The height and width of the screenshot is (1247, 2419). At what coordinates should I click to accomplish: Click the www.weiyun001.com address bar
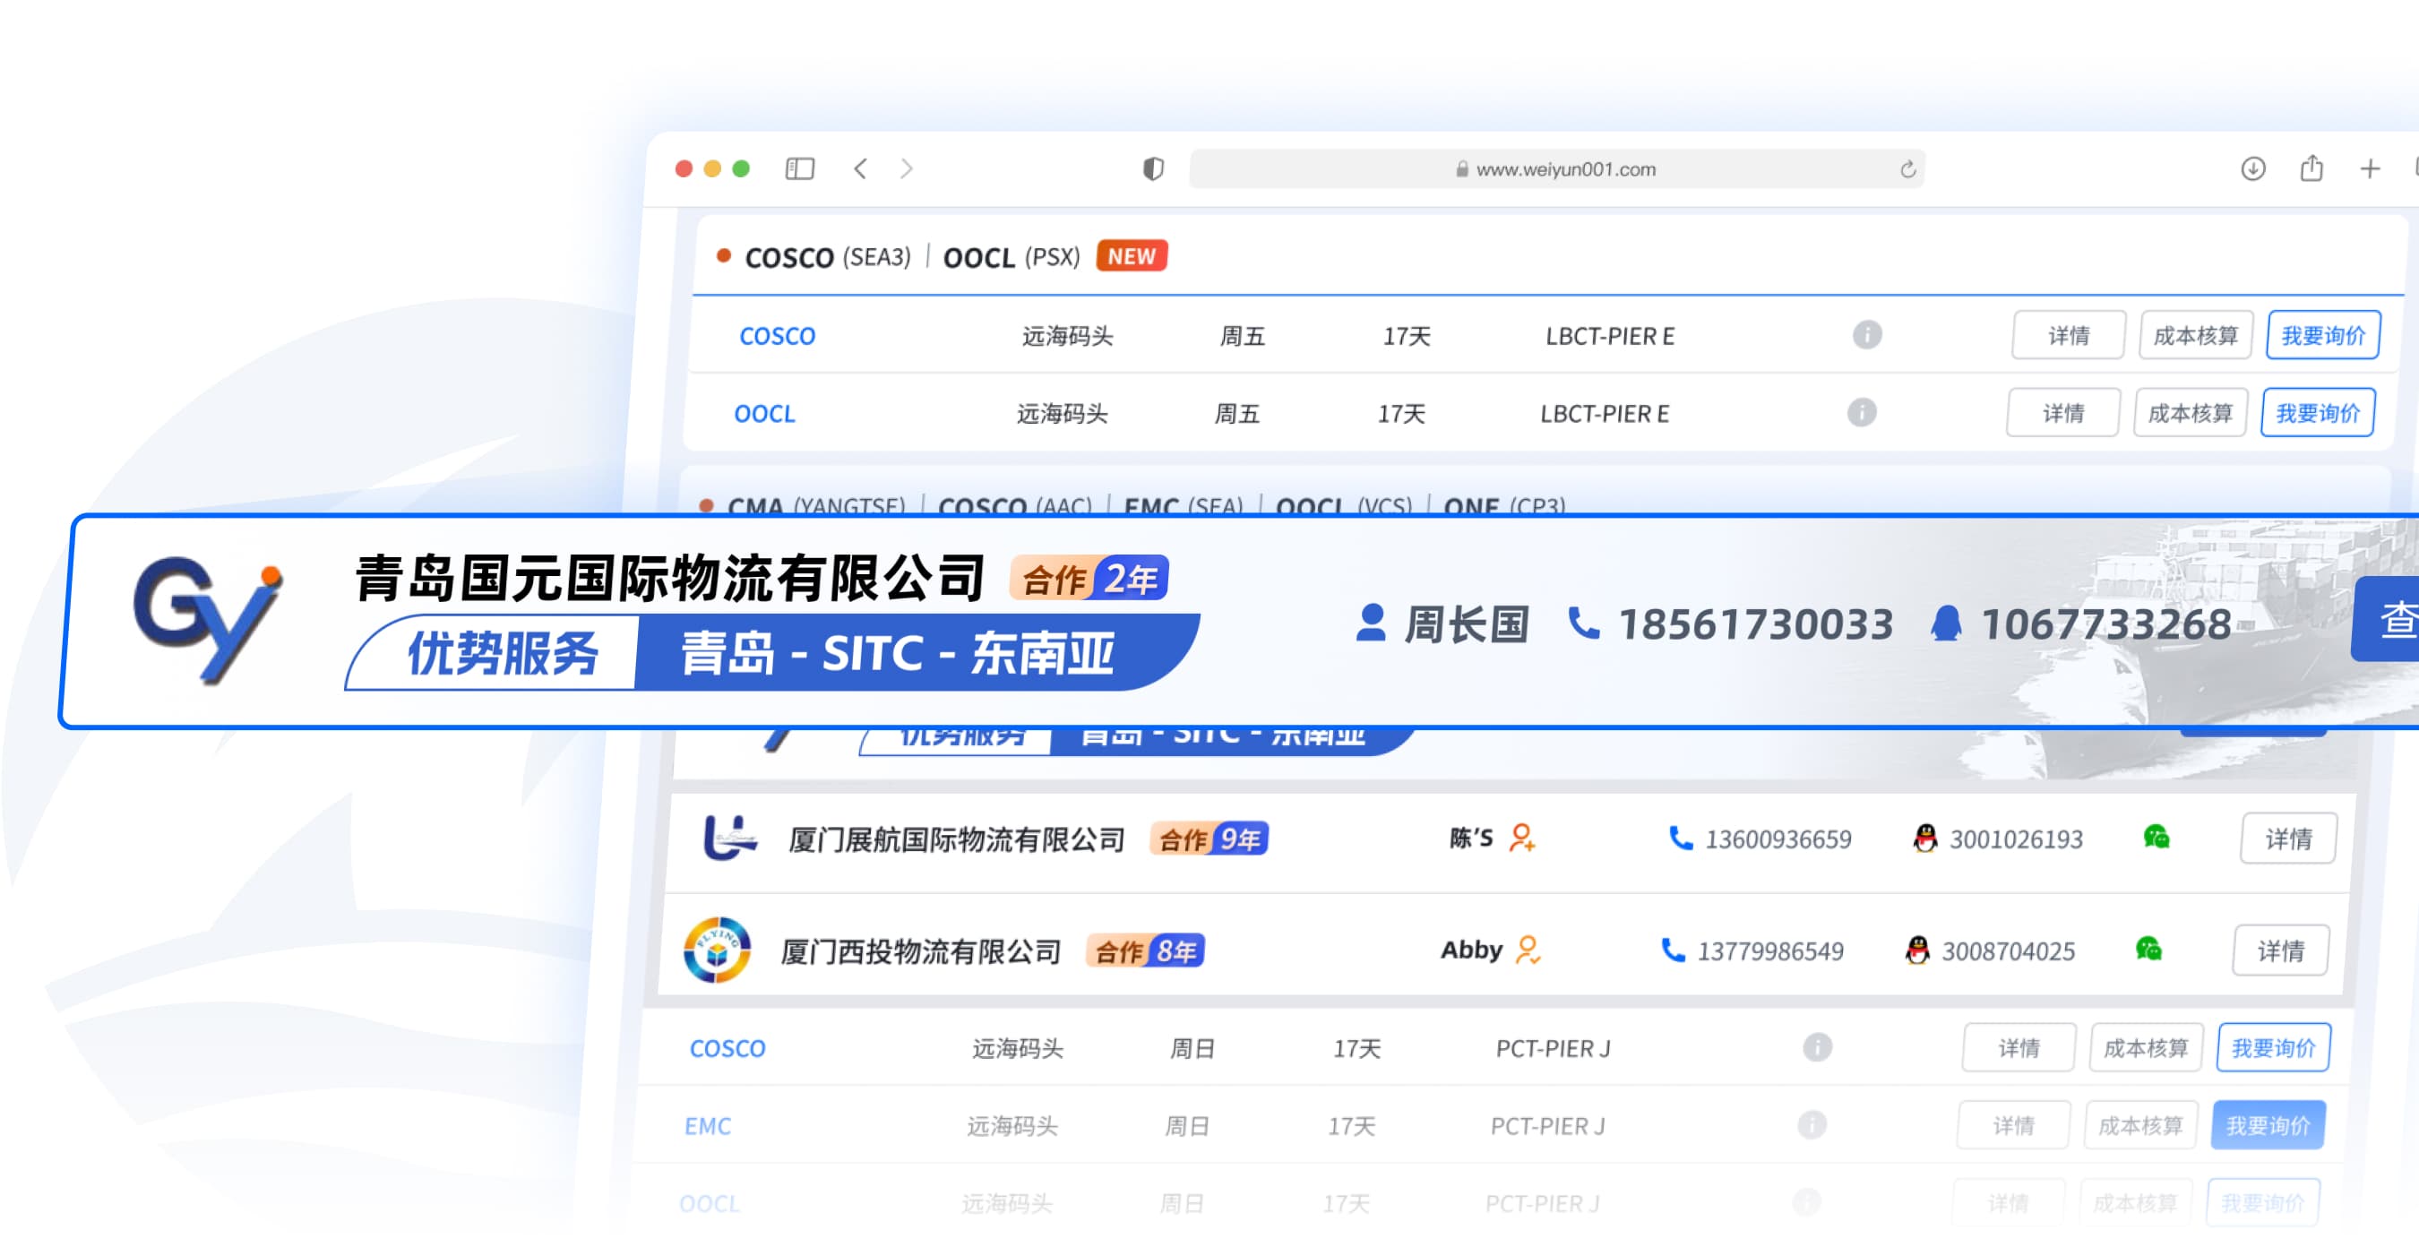pos(1557,169)
